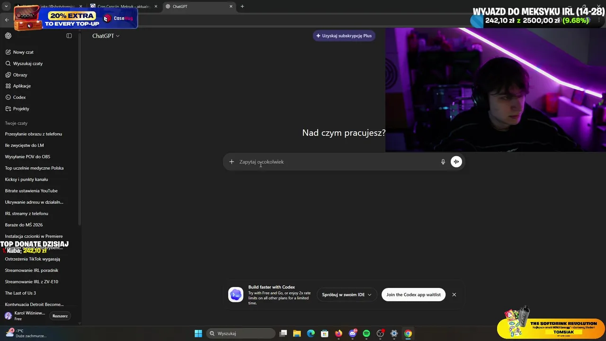Open the Karol Wiśniew... account menu

coord(26,316)
